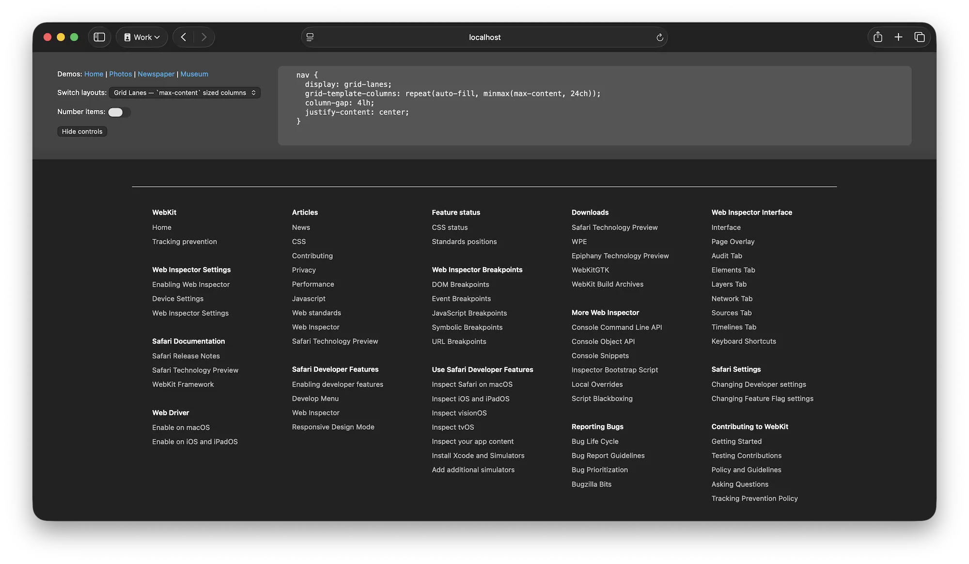Image resolution: width=969 pixels, height=564 pixels.
Task: Expand the Switch layouts select menu
Action: tap(185, 93)
